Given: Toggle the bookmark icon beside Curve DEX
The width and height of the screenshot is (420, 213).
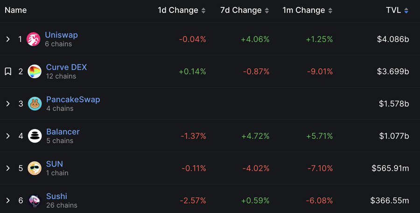Looking at the screenshot, I should click(8, 71).
